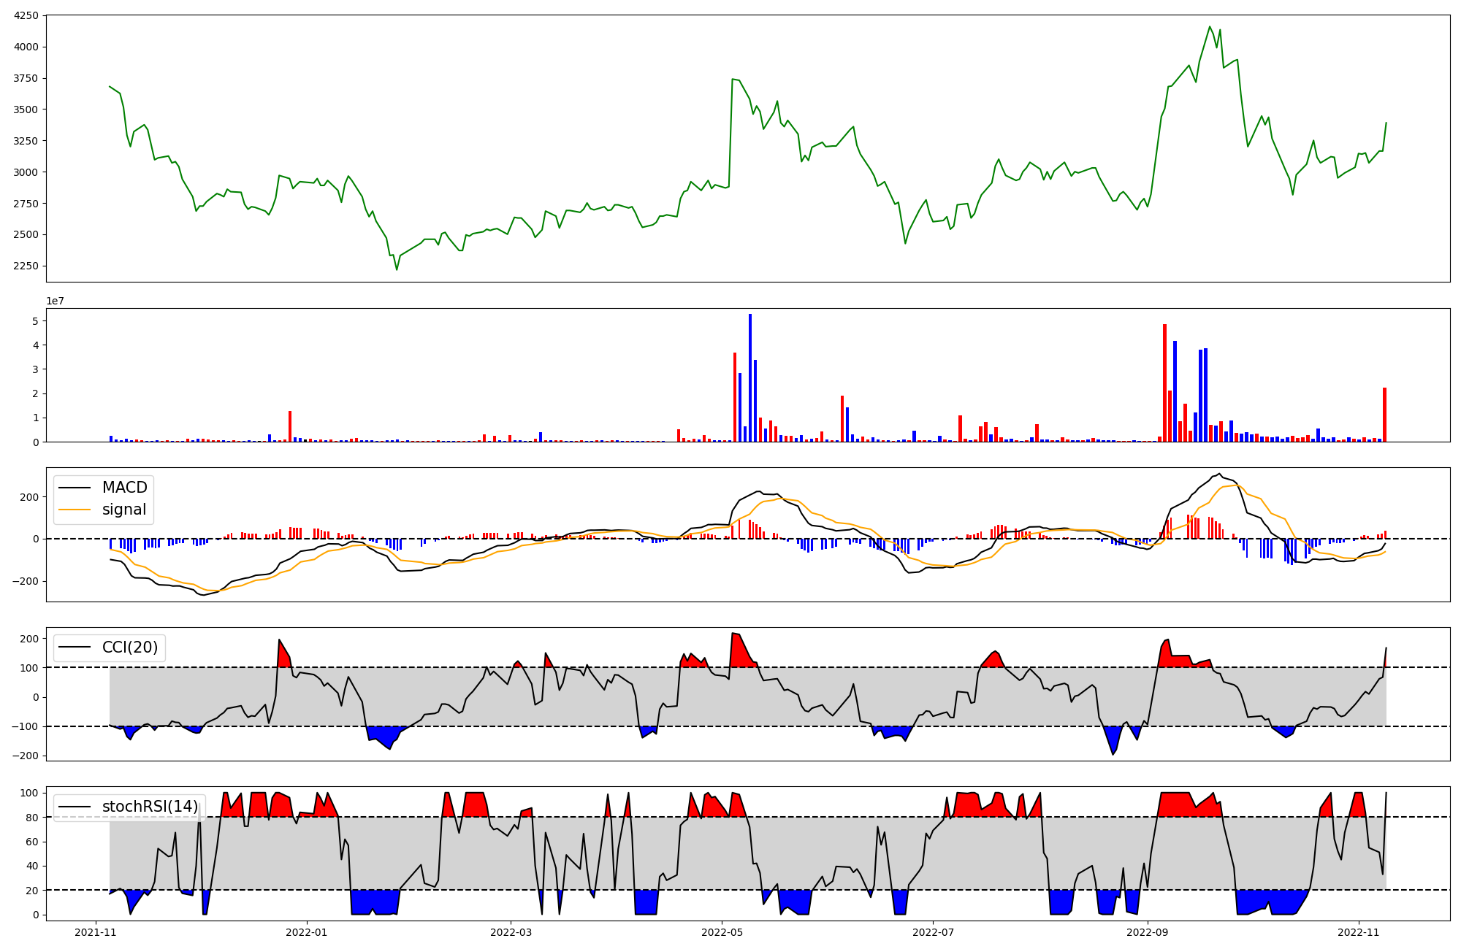Click the CCI(20) legend entry
1461x949 pixels.
tap(129, 648)
